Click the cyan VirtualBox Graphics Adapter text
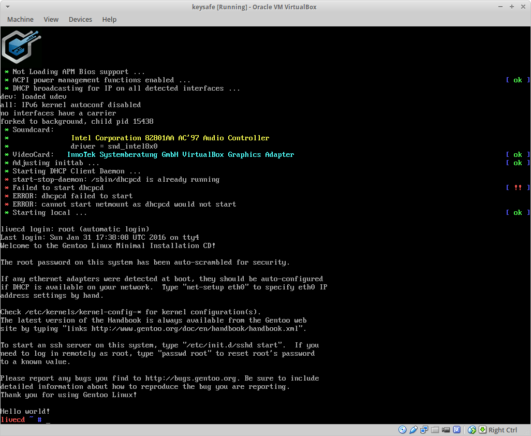531x436 pixels. pos(181,154)
